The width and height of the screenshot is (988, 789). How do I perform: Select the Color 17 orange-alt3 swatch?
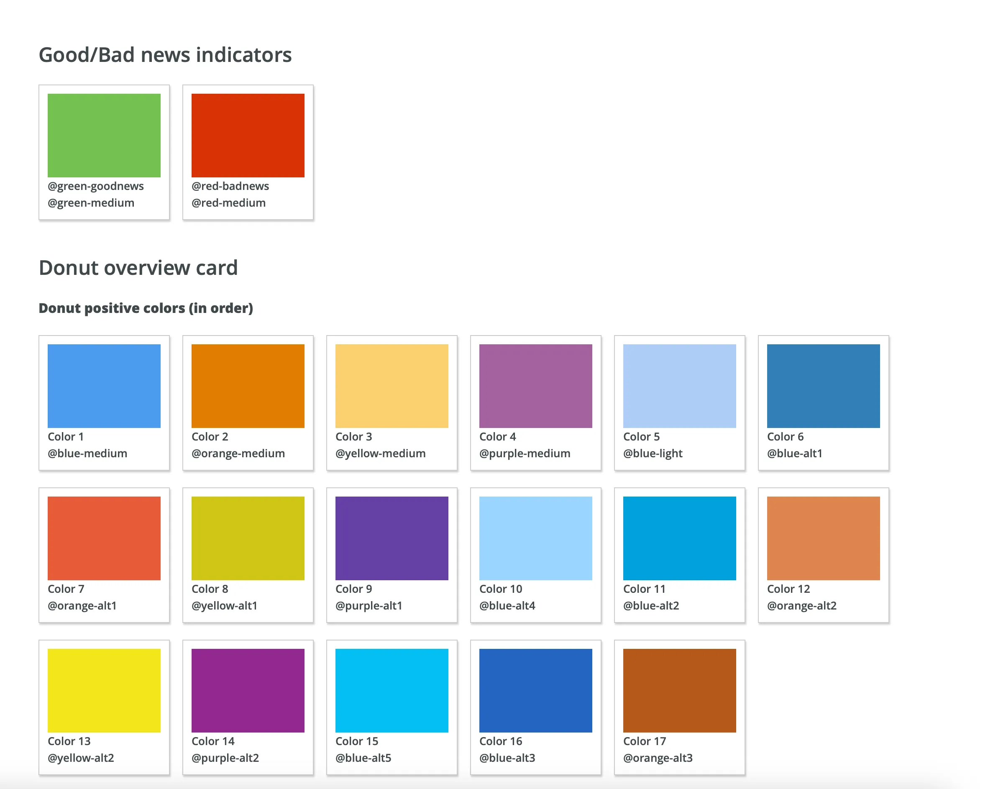[x=680, y=690]
